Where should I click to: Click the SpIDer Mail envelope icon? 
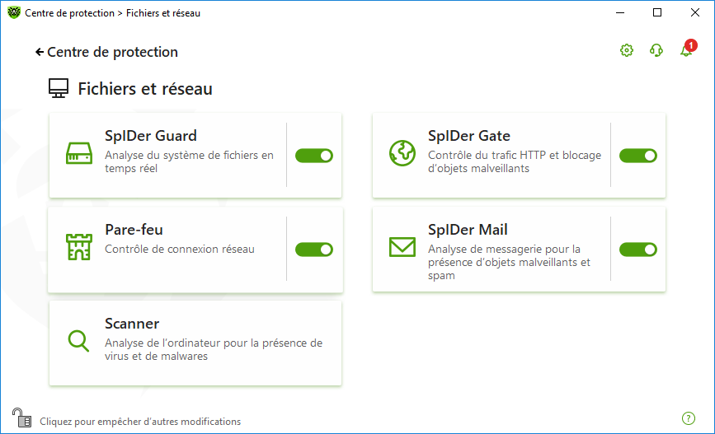click(402, 247)
